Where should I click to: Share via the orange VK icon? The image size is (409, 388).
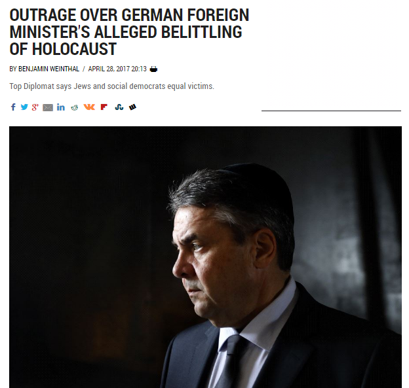pos(89,107)
